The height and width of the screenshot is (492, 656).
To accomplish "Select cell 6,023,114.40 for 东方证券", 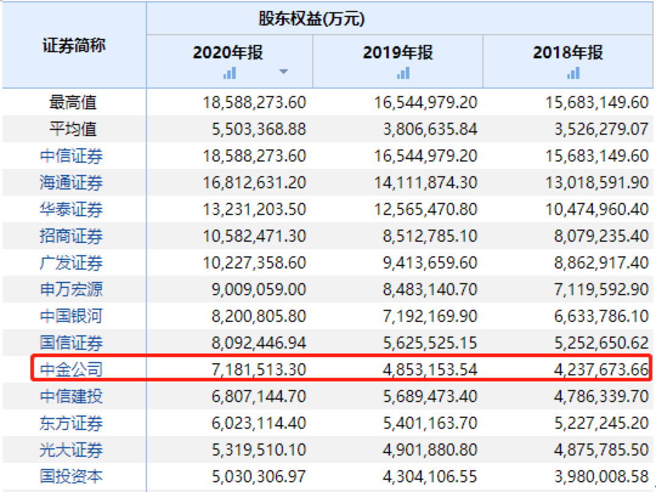I will 259,423.
